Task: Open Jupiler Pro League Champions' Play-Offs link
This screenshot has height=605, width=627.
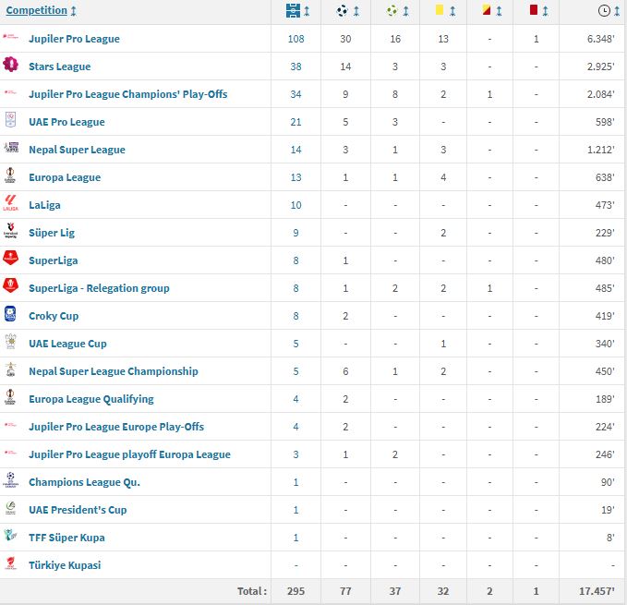Action: point(128,94)
